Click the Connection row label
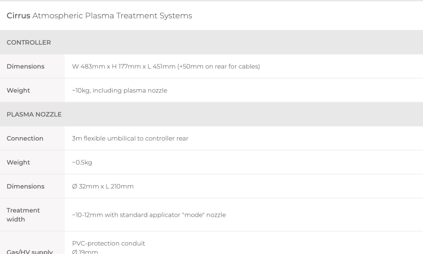423x254 pixels. (25, 138)
